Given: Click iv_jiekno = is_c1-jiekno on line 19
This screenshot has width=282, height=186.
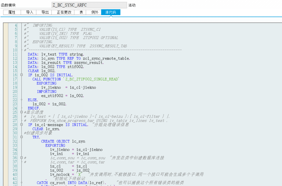Looking at the screenshot, I should pyautogui.click(x=68, y=88).
